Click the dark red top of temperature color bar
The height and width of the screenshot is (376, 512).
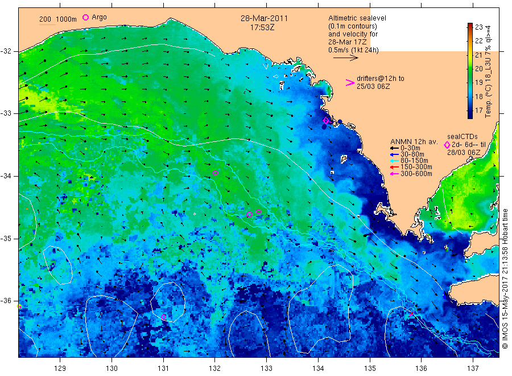pos(470,25)
